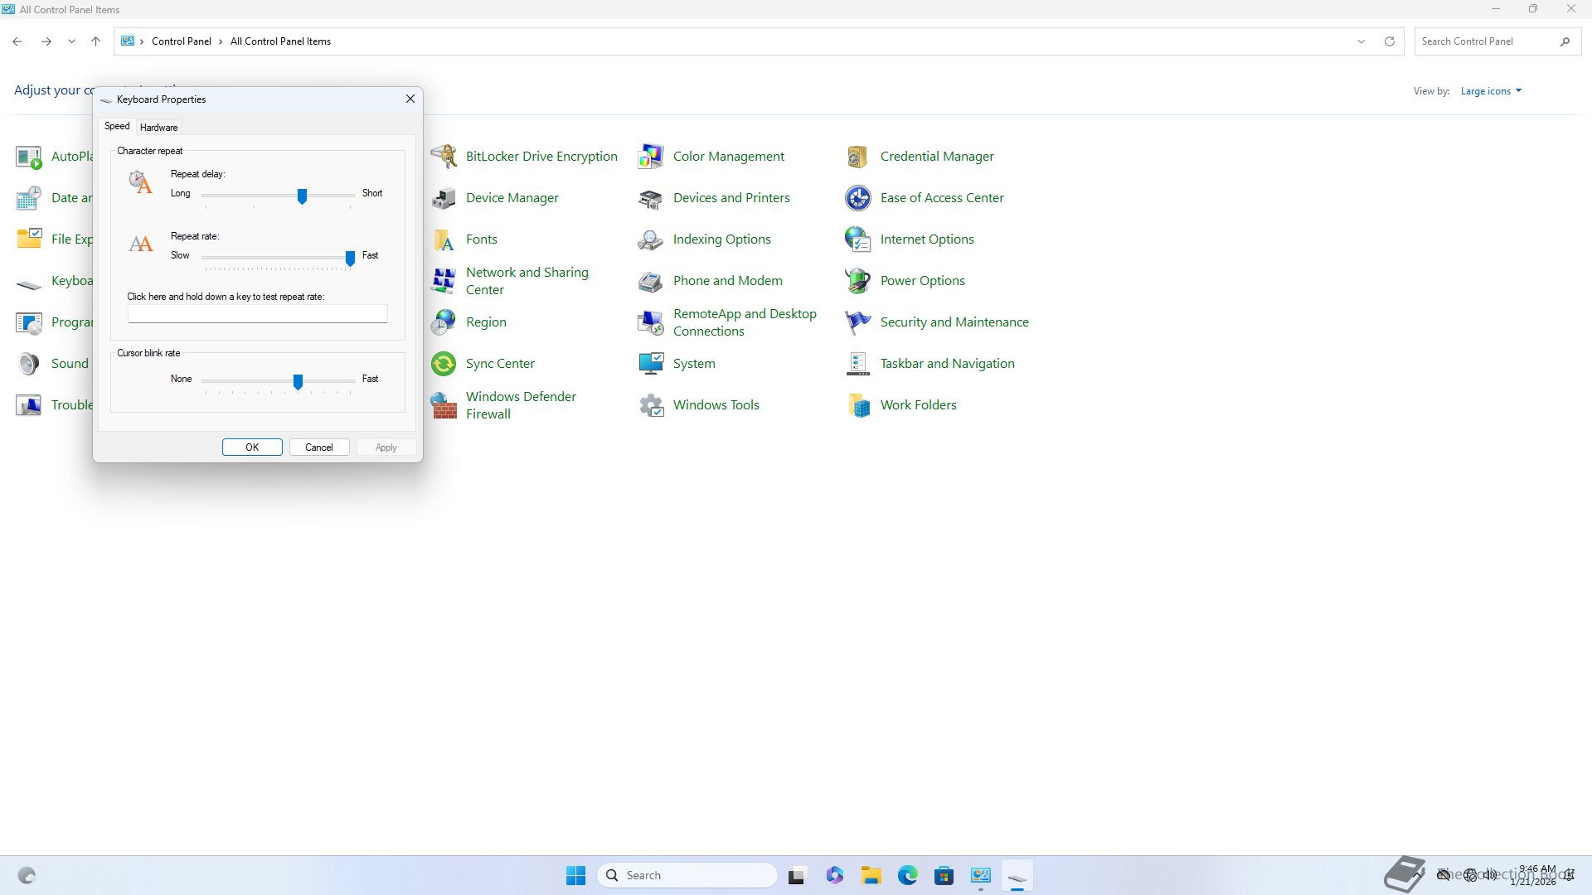Click the Indexing Options icon
1592x895 pixels.
click(651, 239)
